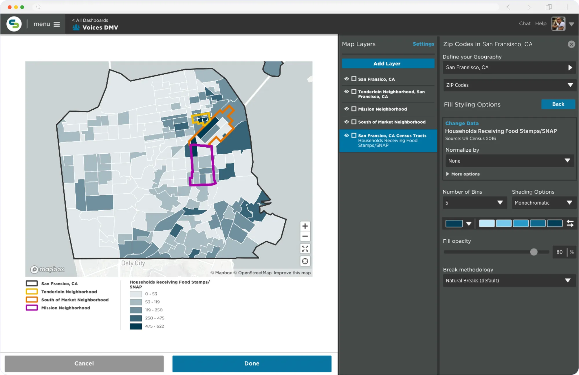Open Shading Options Monochromatic dropdown
This screenshot has width=579, height=375.
pos(544,203)
